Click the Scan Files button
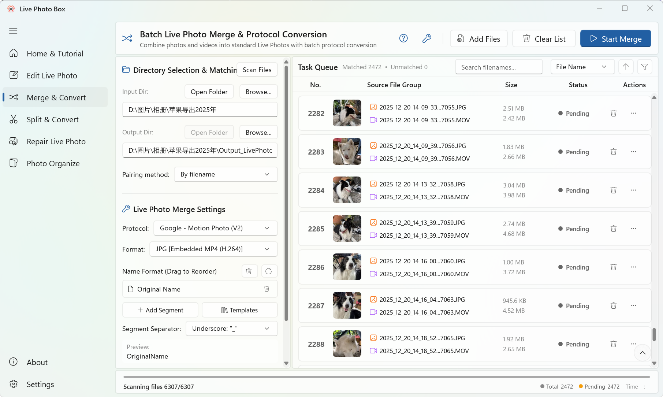Screen dimensions: 663x397 257,70
